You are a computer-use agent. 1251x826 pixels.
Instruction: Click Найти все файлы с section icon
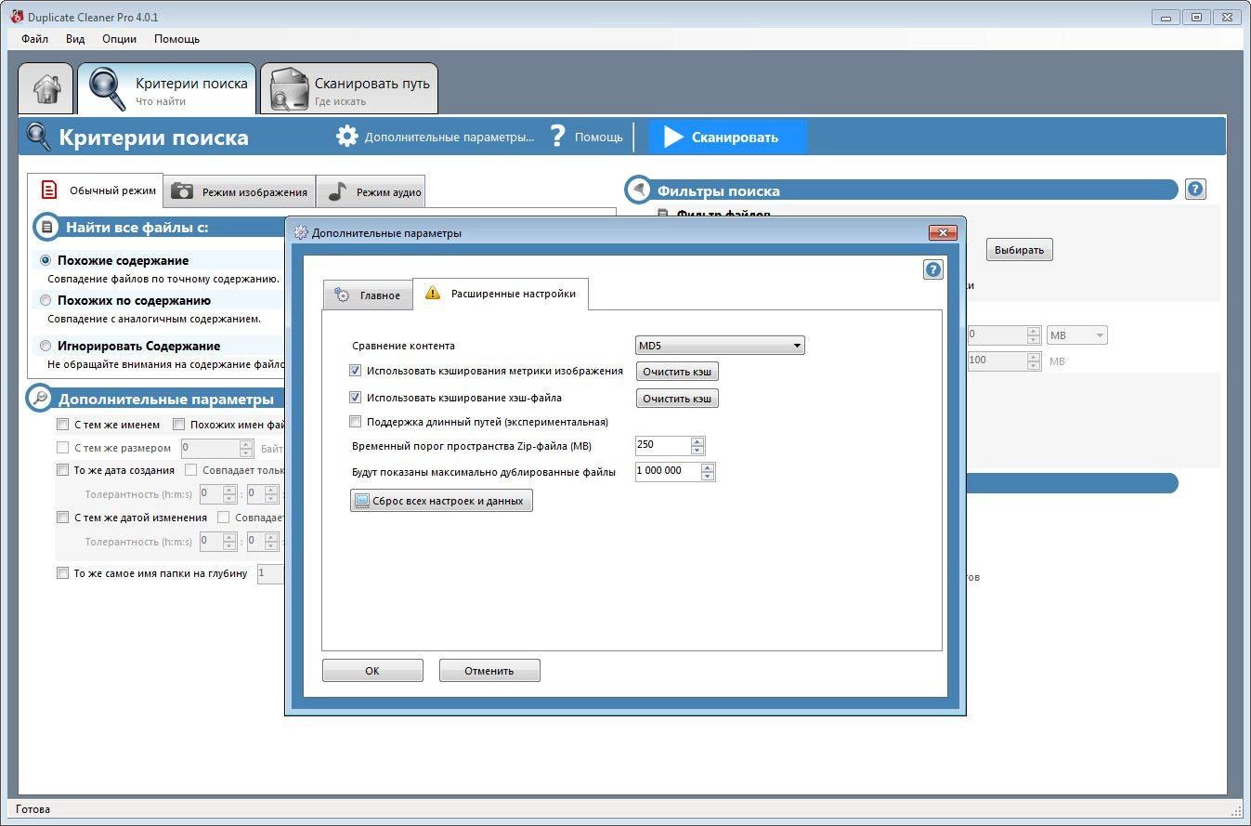46,227
